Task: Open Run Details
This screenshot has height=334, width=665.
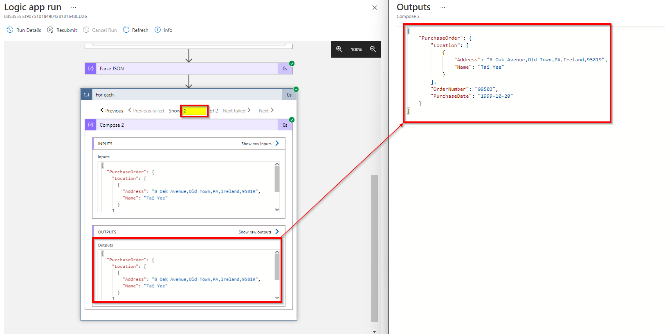Action: [24, 30]
